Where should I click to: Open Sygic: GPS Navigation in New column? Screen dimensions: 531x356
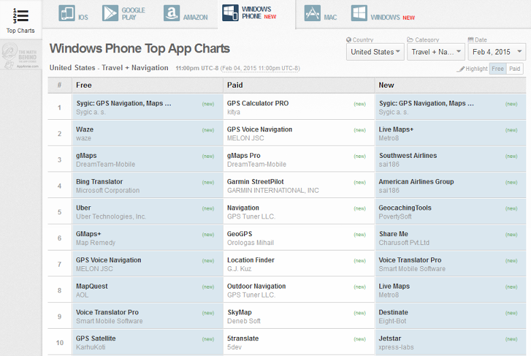point(426,103)
